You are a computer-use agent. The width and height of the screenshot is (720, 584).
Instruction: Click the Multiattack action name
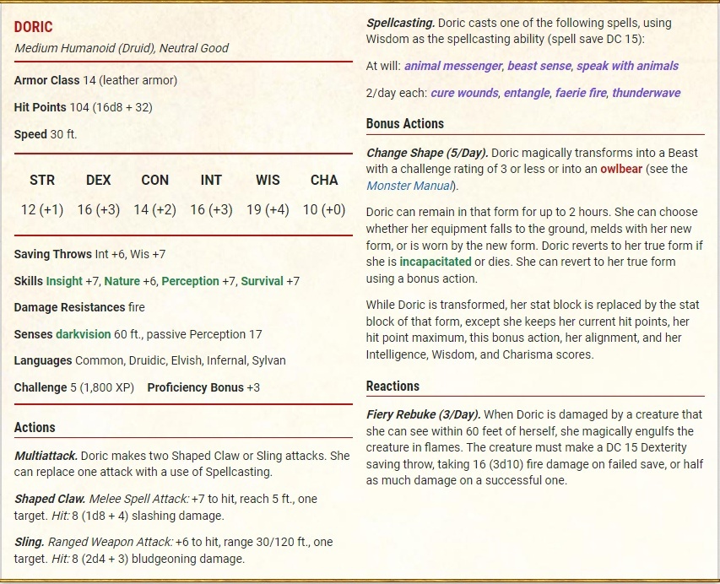tap(46, 456)
